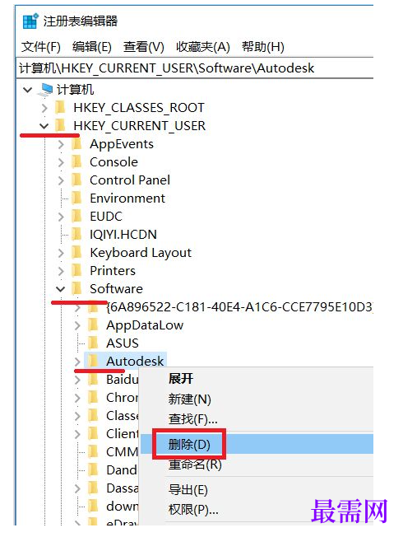Click the Environment folder icon
403x537 pixels.
(76, 198)
